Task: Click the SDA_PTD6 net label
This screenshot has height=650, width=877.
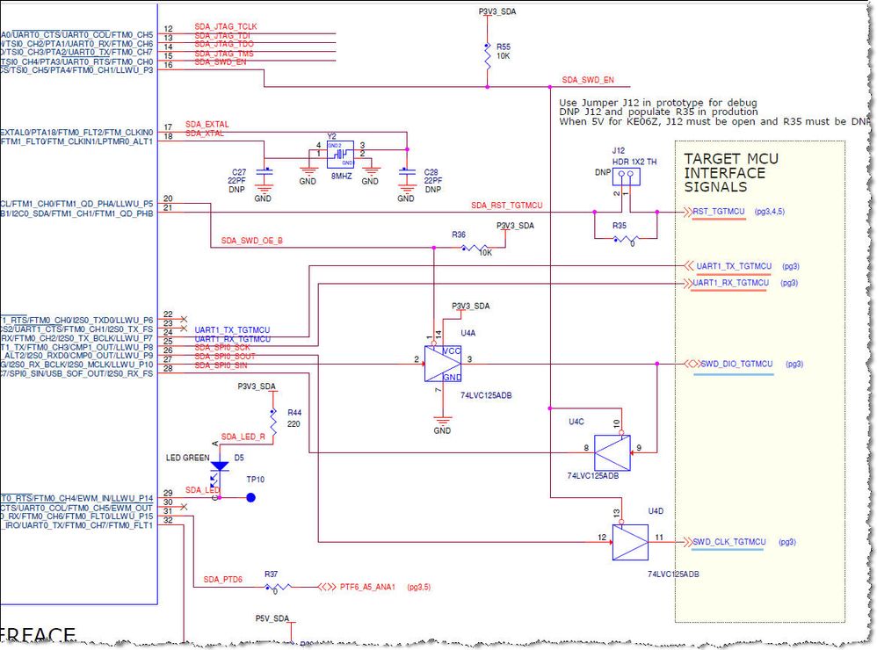Action: point(222,580)
